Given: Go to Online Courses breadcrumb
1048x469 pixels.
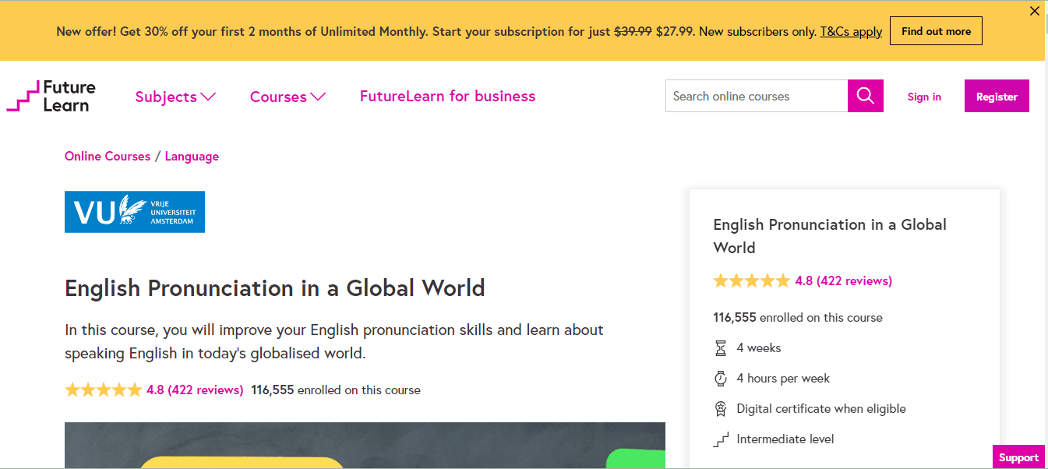Looking at the screenshot, I should tap(108, 157).
